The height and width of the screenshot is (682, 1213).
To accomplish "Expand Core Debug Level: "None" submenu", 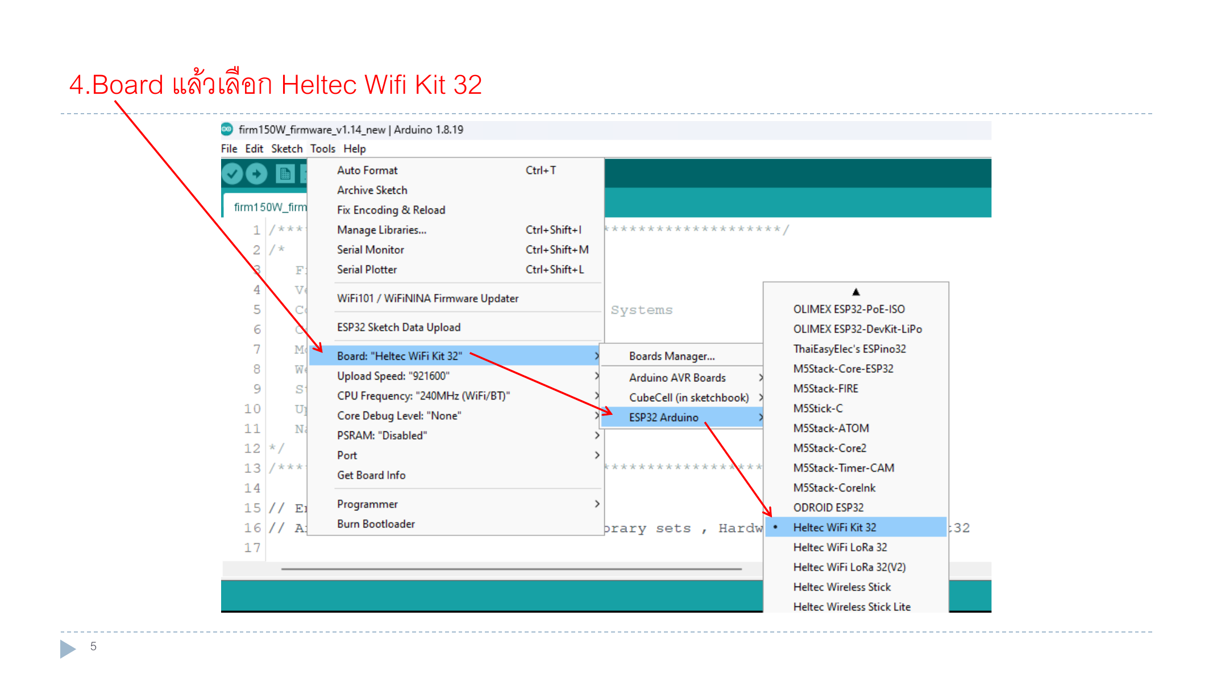I will pyautogui.click(x=455, y=416).
